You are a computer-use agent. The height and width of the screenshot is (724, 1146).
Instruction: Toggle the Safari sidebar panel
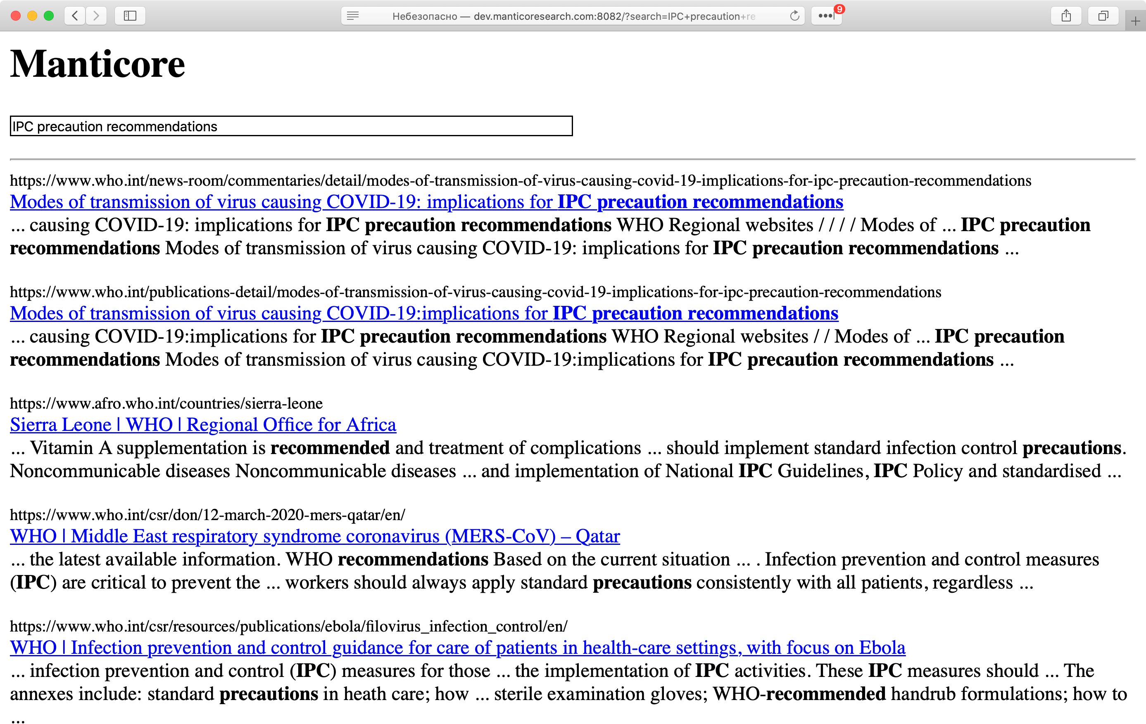point(130,16)
